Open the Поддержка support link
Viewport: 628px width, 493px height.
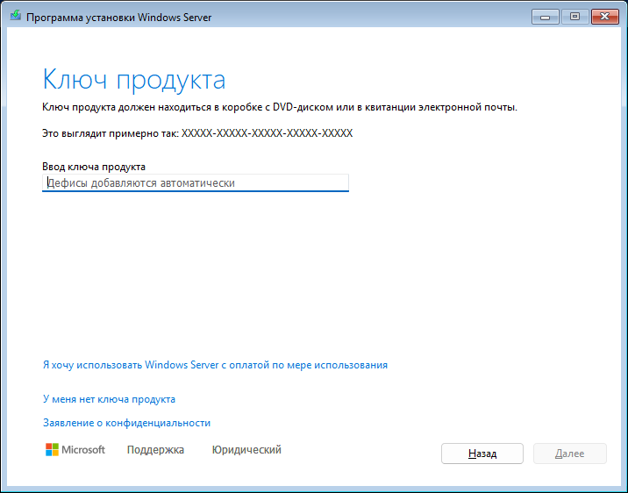155,450
